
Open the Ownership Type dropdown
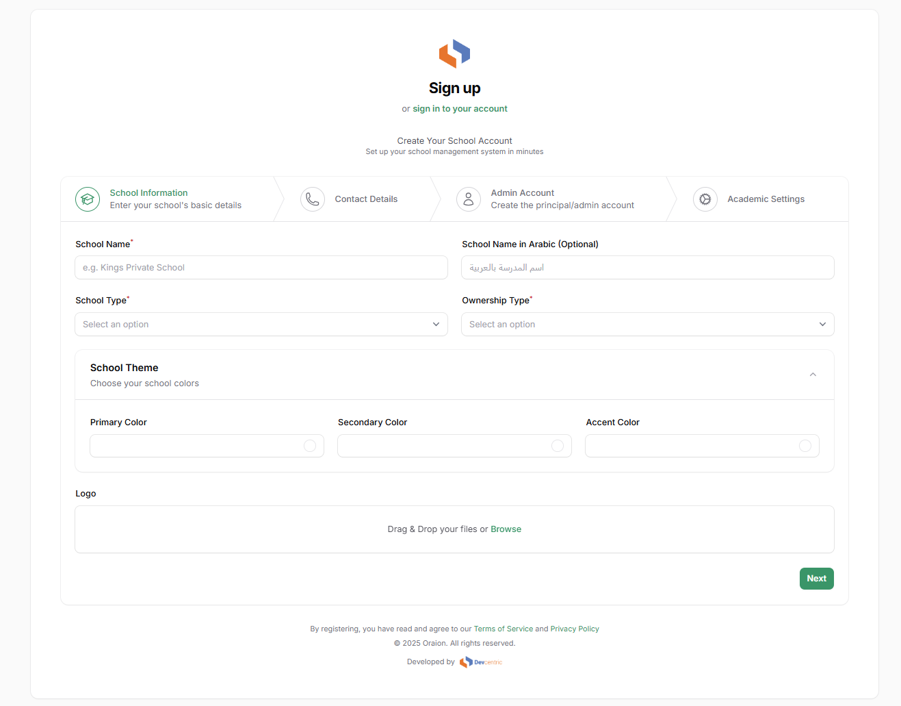tap(647, 325)
